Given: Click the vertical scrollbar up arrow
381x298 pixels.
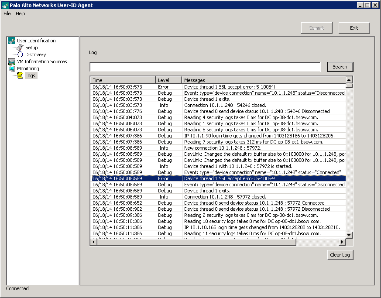Looking at the screenshot, I should click(x=349, y=80).
